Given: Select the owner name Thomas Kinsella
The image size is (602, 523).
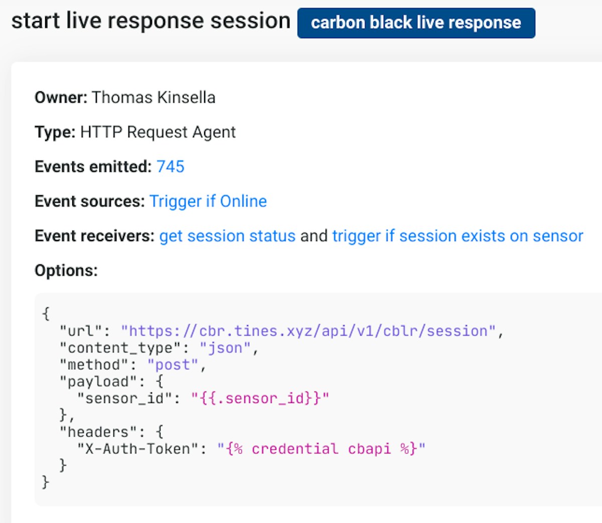Looking at the screenshot, I should [x=154, y=97].
